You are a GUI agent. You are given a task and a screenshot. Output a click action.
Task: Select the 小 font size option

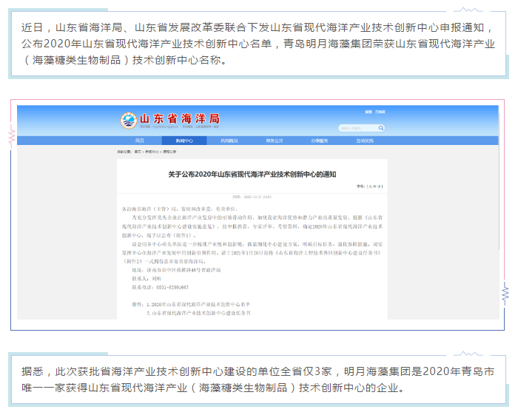pos(379,186)
